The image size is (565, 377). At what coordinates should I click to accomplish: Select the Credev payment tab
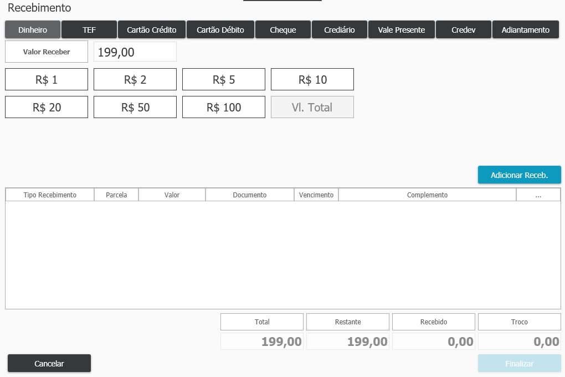[464, 30]
